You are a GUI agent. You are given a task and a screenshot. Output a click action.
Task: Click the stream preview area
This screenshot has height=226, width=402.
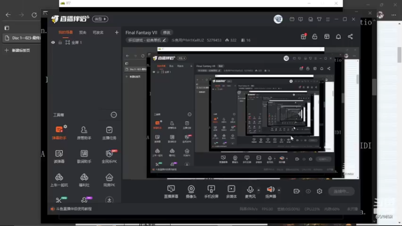tap(241, 113)
